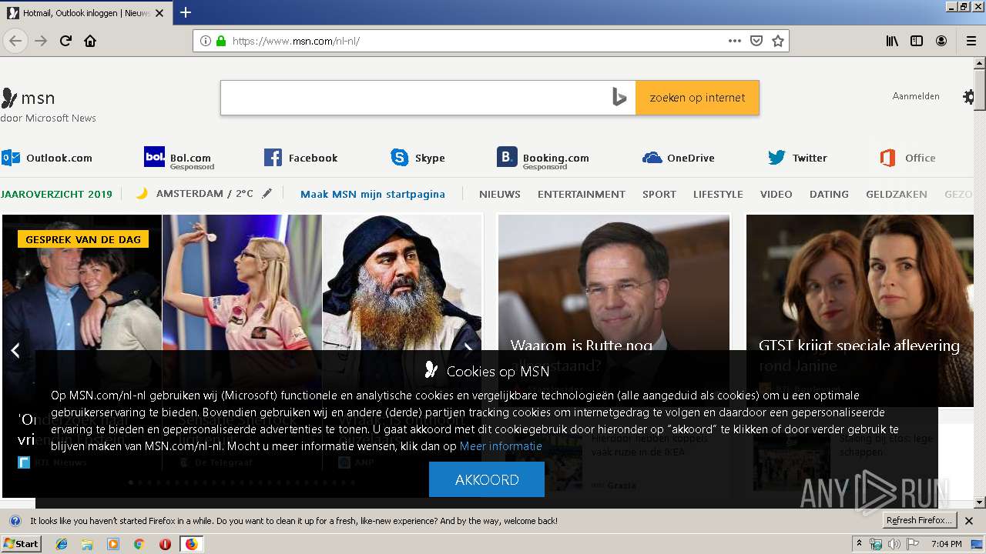This screenshot has width=986, height=554.
Task: Accept cookies with Akkoord button
Action: 487,479
